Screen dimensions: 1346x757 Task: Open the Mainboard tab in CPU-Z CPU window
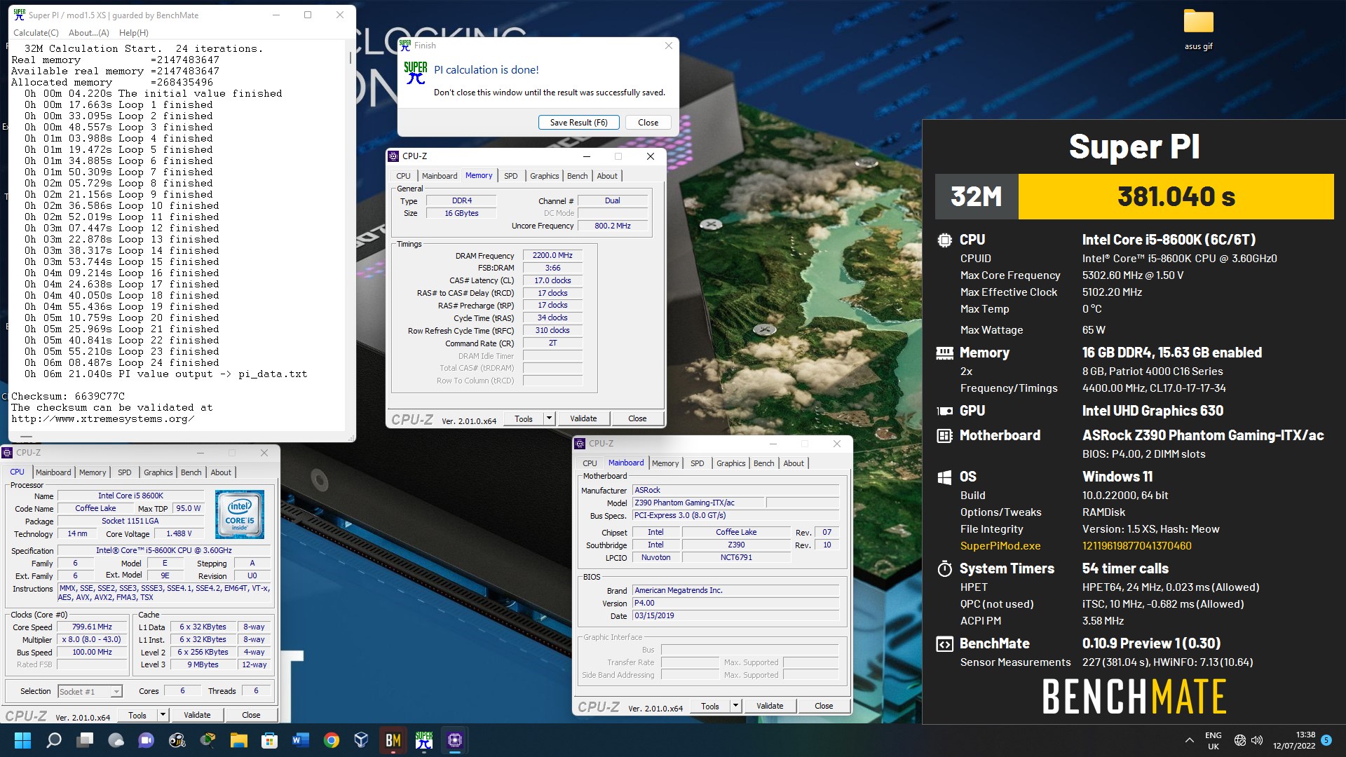pyautogui.click(x=53, y=472)
